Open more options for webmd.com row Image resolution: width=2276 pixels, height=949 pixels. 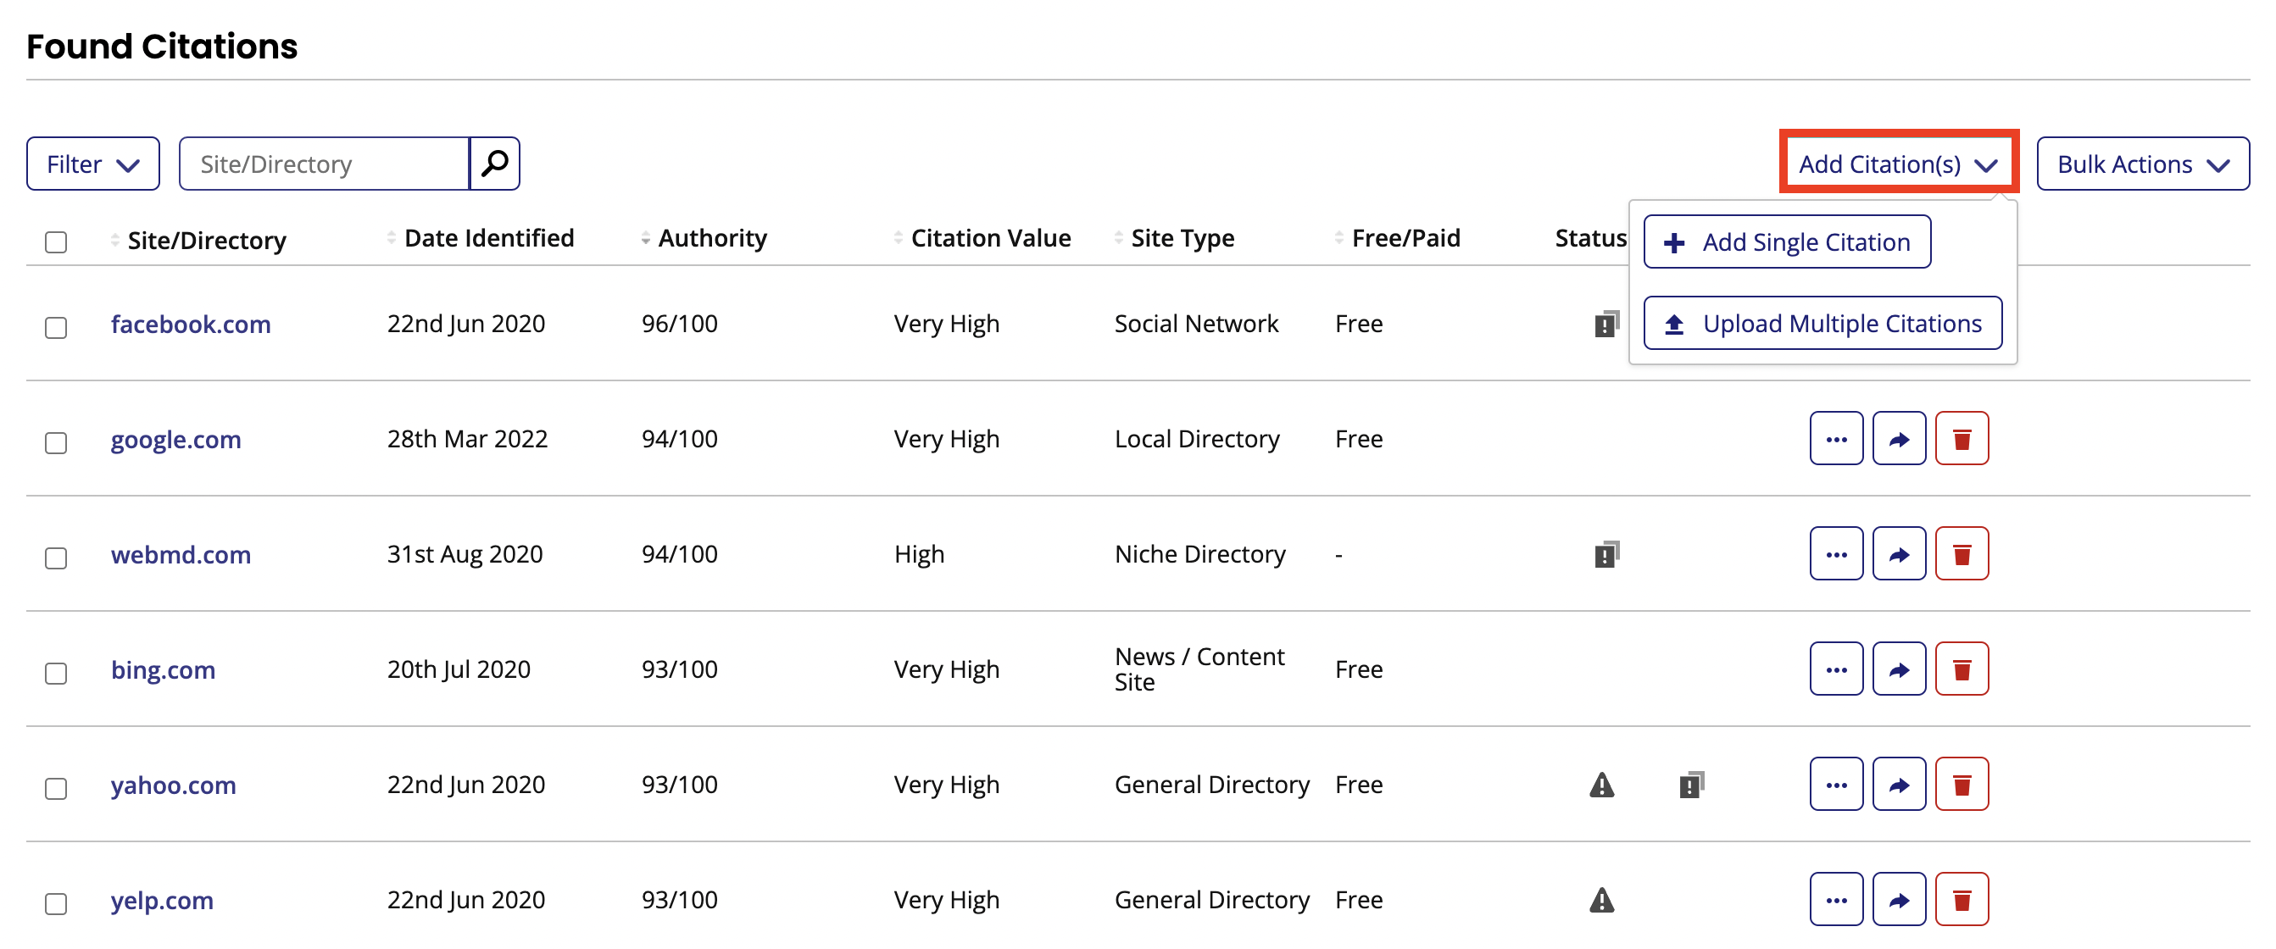(x=1836, y=553)
